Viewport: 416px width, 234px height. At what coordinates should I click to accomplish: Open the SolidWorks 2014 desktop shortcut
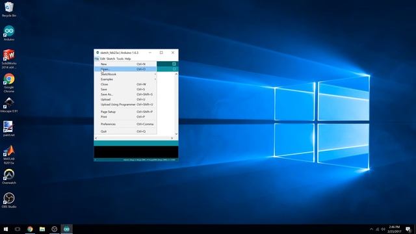(x=8, y=59)
